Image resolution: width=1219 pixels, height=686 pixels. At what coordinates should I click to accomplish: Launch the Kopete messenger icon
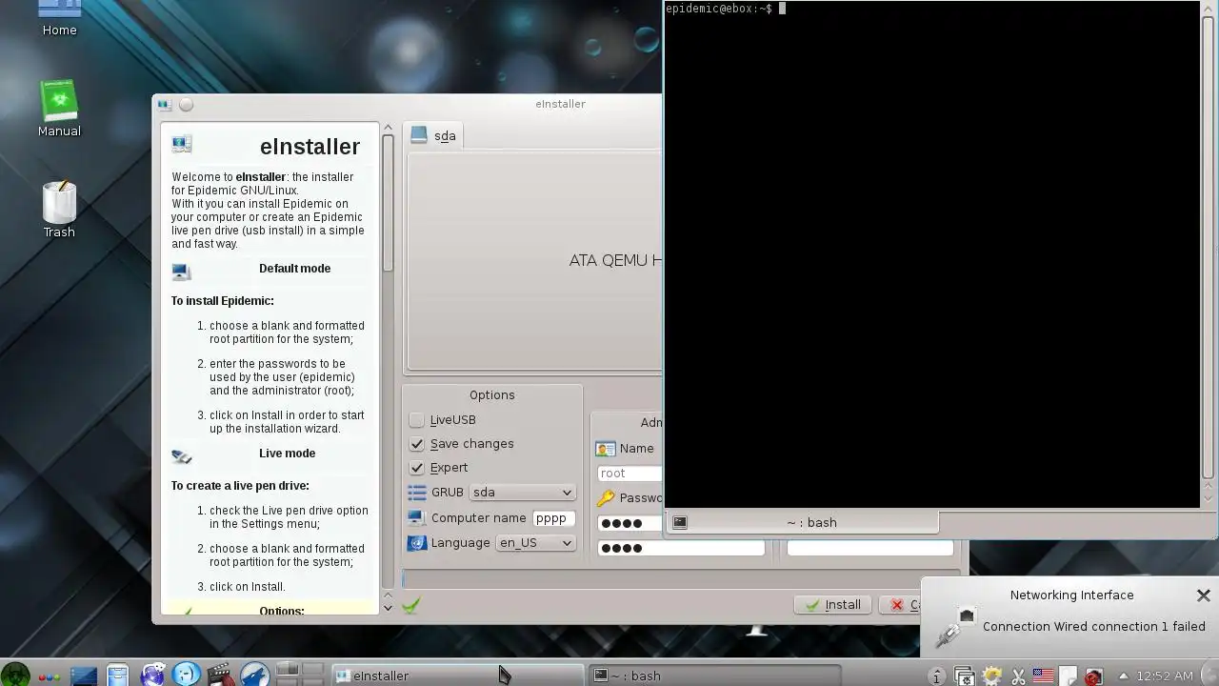(187, 676)
